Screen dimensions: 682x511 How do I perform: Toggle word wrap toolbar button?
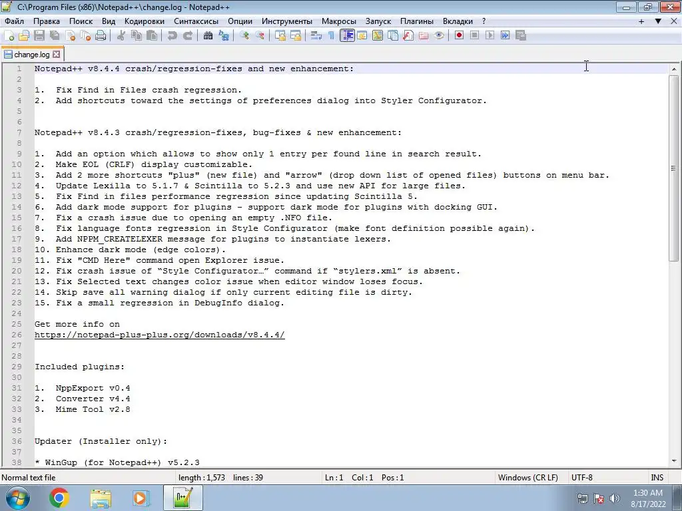point(316,36)
